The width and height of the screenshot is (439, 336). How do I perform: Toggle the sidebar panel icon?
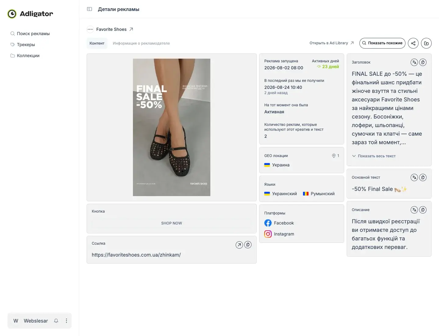[x=89, y=9]
